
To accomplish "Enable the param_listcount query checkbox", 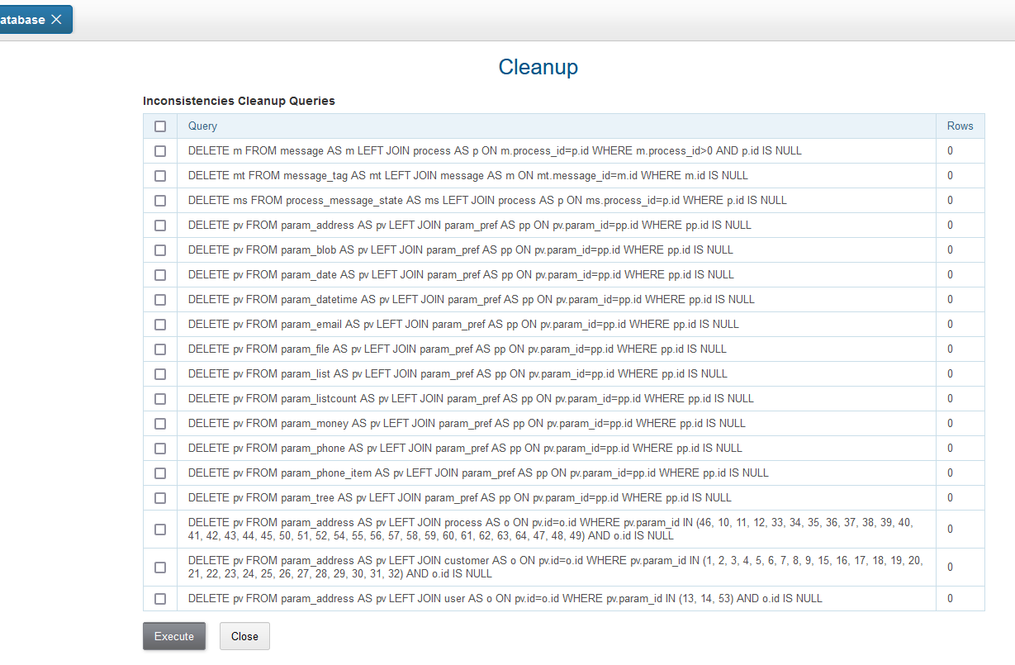I will click(x=160, y=399).
